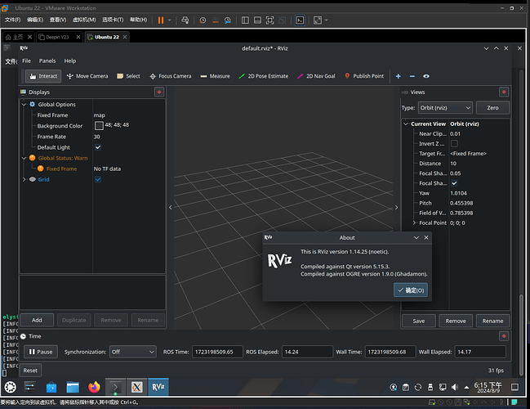The image size is (530, 409).
Task: Pick the Measure tool
Action: 215,76
